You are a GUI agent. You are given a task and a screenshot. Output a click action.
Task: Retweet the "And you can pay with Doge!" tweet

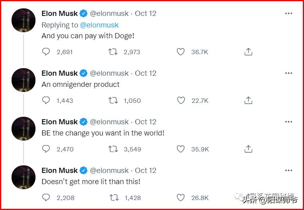click(x=113, y=52)
